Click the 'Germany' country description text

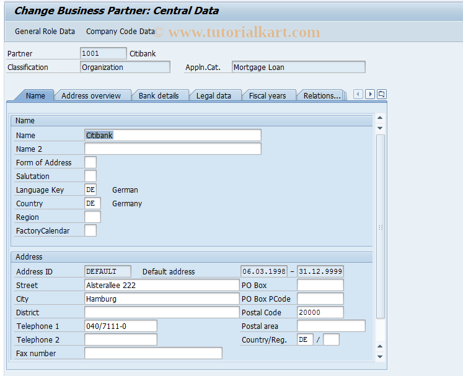127,203
